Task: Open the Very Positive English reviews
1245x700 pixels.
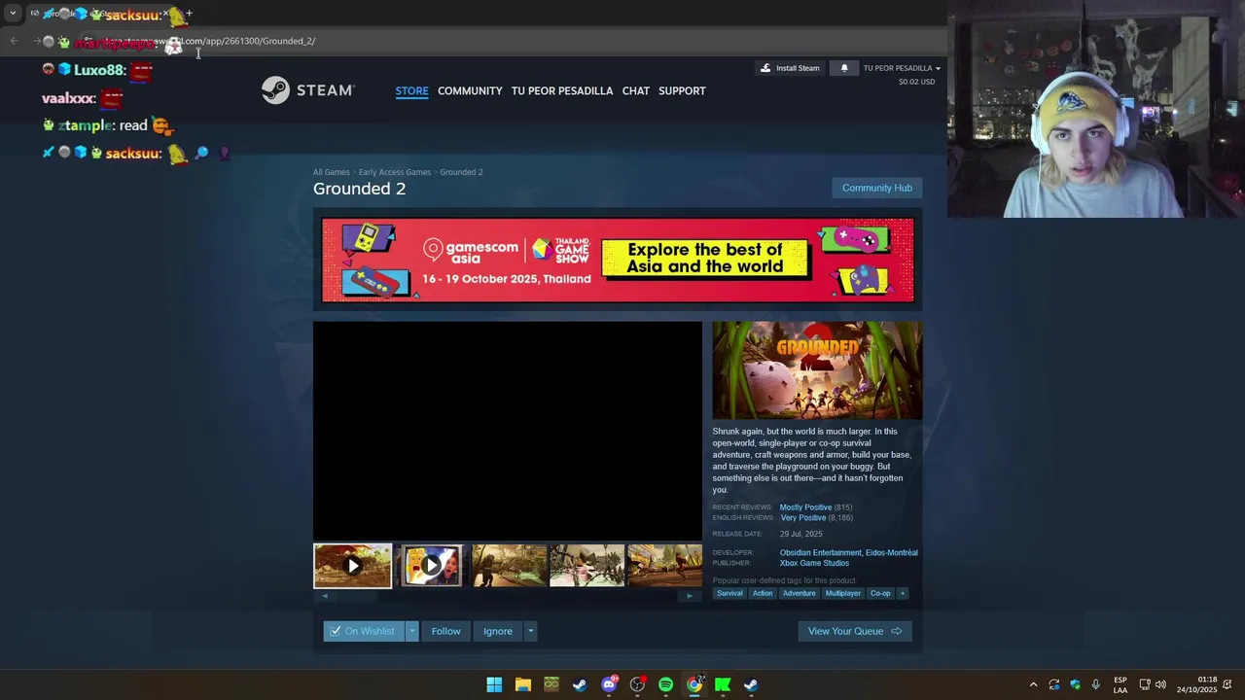Action: (x=803, y=518)
